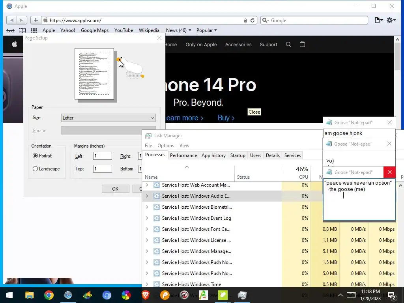Open paper Size dropdown
The height and width of the screenshot is (303, 404).
[x=108, y=118]
